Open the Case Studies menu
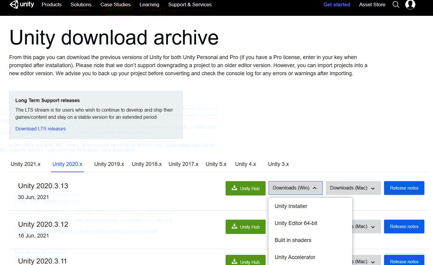The height and width of the screenshot is (265, 433). pyautogui.click(x=115, y=4)
